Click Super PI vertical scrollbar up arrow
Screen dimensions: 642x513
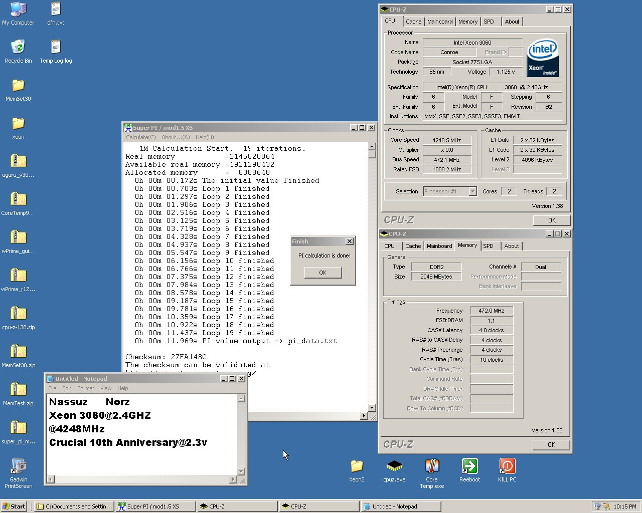click(372, 147)
